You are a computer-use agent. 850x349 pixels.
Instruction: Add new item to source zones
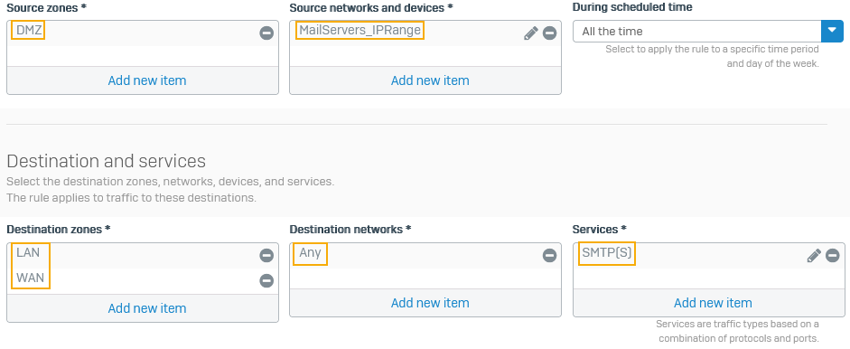click(x=147, y=80)
